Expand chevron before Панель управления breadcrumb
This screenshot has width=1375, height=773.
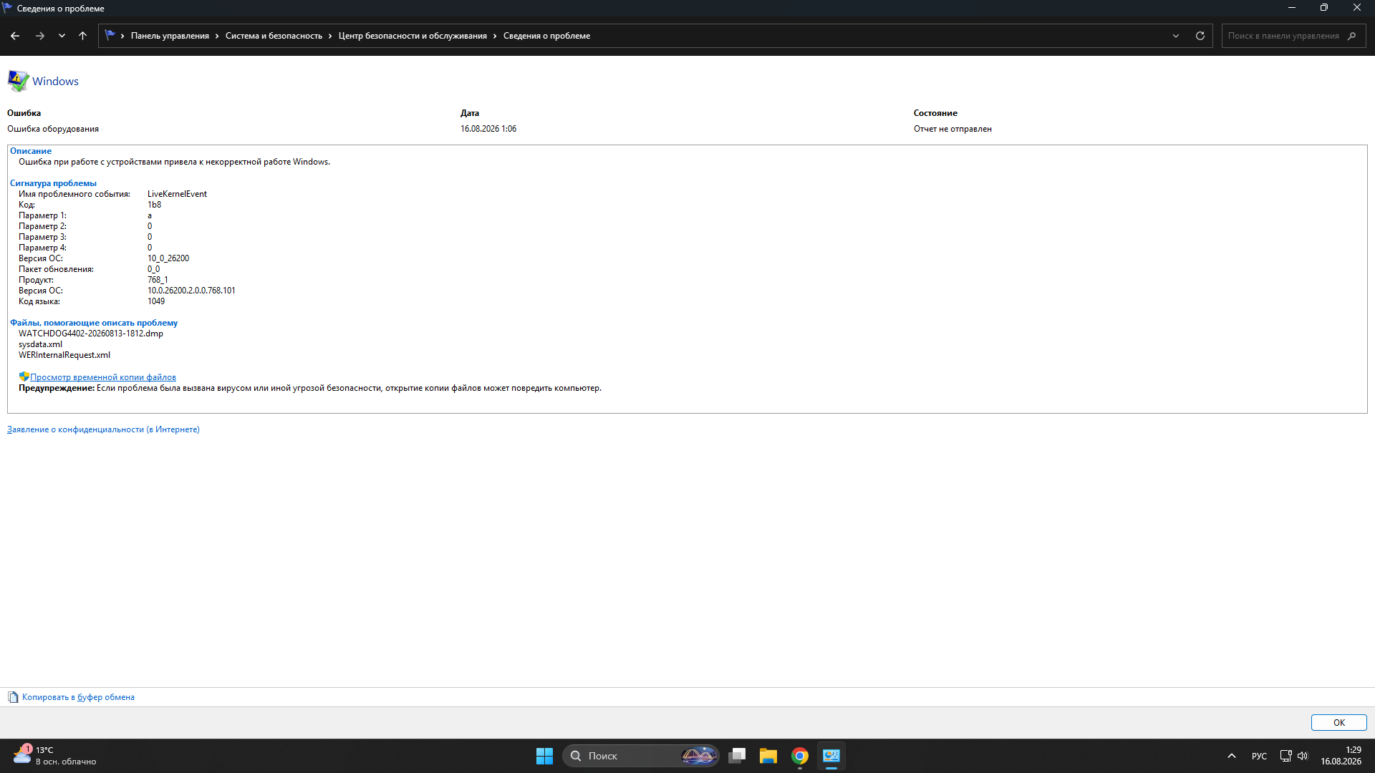tap(123, 36)
